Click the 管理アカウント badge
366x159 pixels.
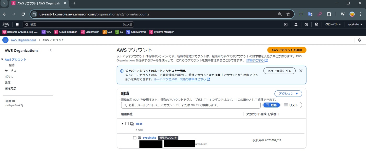coord(168,138)
